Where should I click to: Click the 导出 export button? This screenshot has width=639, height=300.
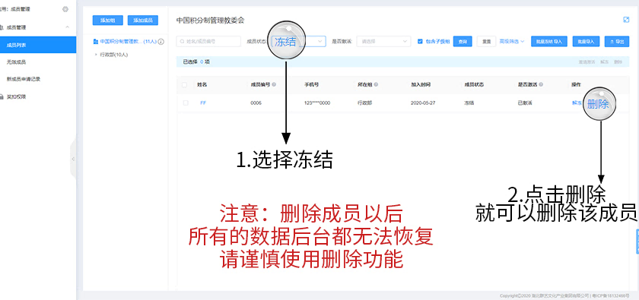(x=617, y=41)
